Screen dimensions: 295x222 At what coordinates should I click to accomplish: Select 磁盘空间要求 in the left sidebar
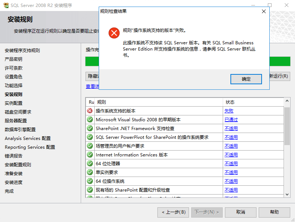(18, 112)
